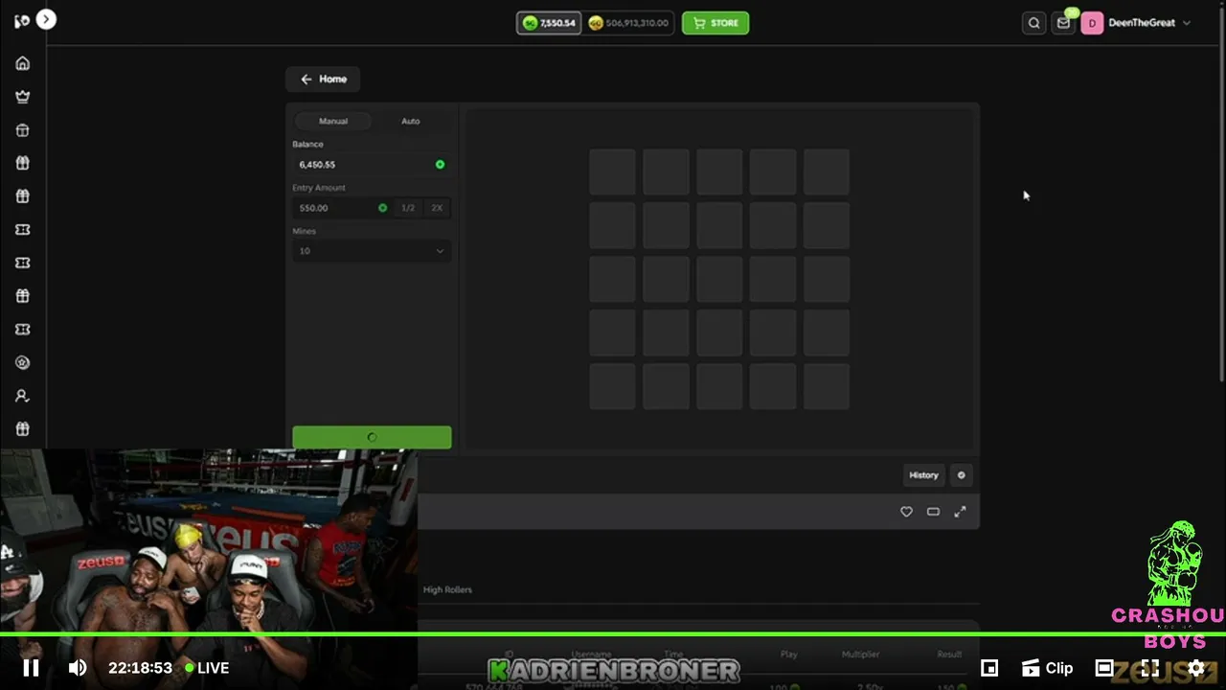Pause the live stream video
1226x690 pixels.
[31, 668]
